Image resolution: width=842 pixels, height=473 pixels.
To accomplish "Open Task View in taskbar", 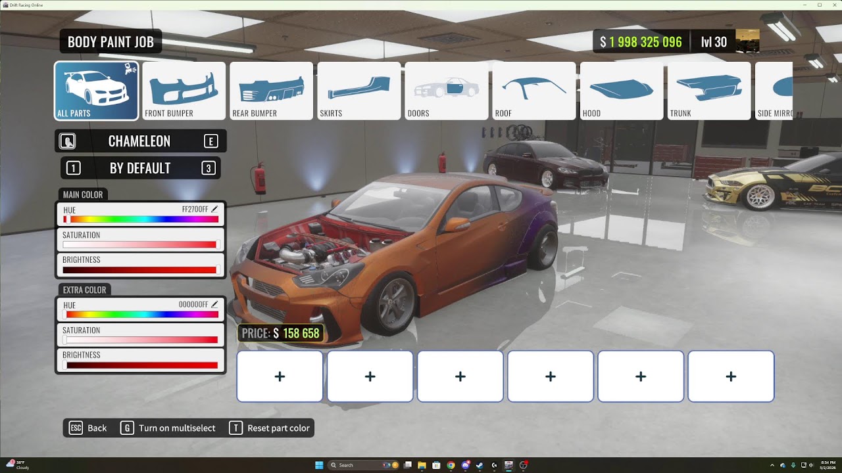I will pos(408,465).
